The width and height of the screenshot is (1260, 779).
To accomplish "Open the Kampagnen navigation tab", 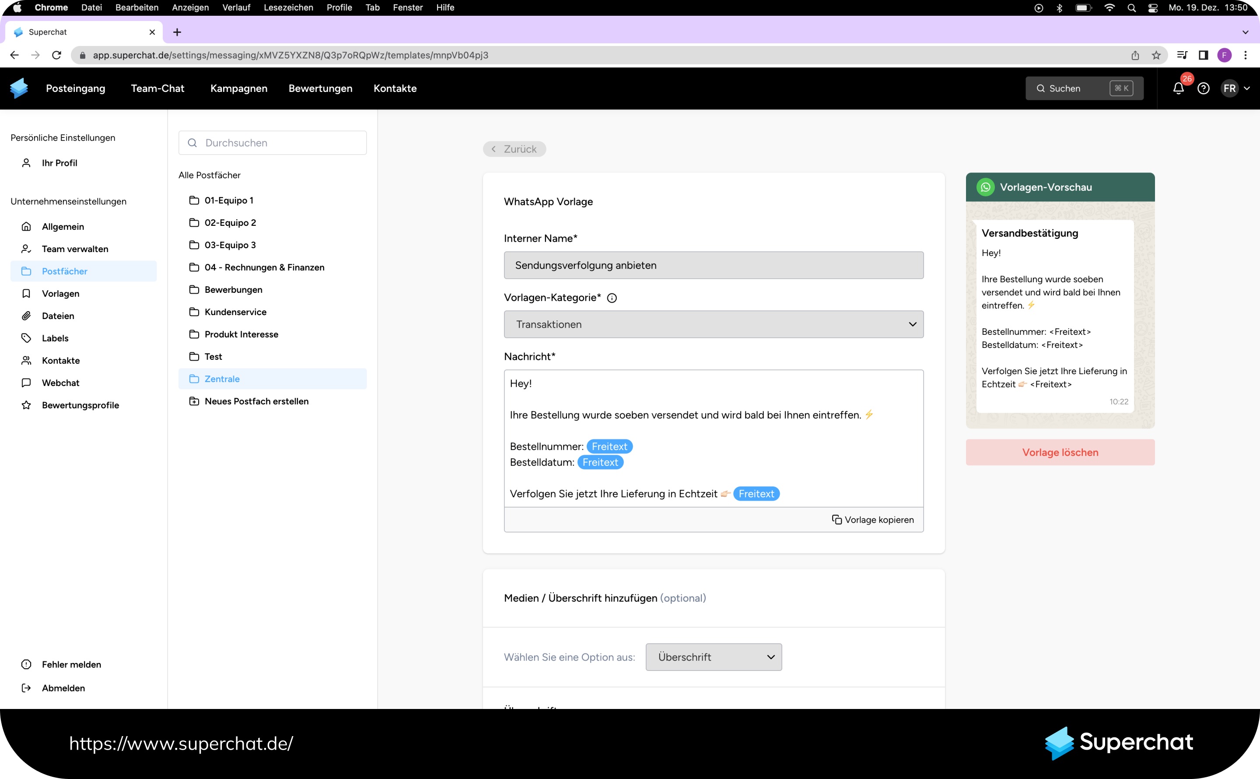I will 238,88.
